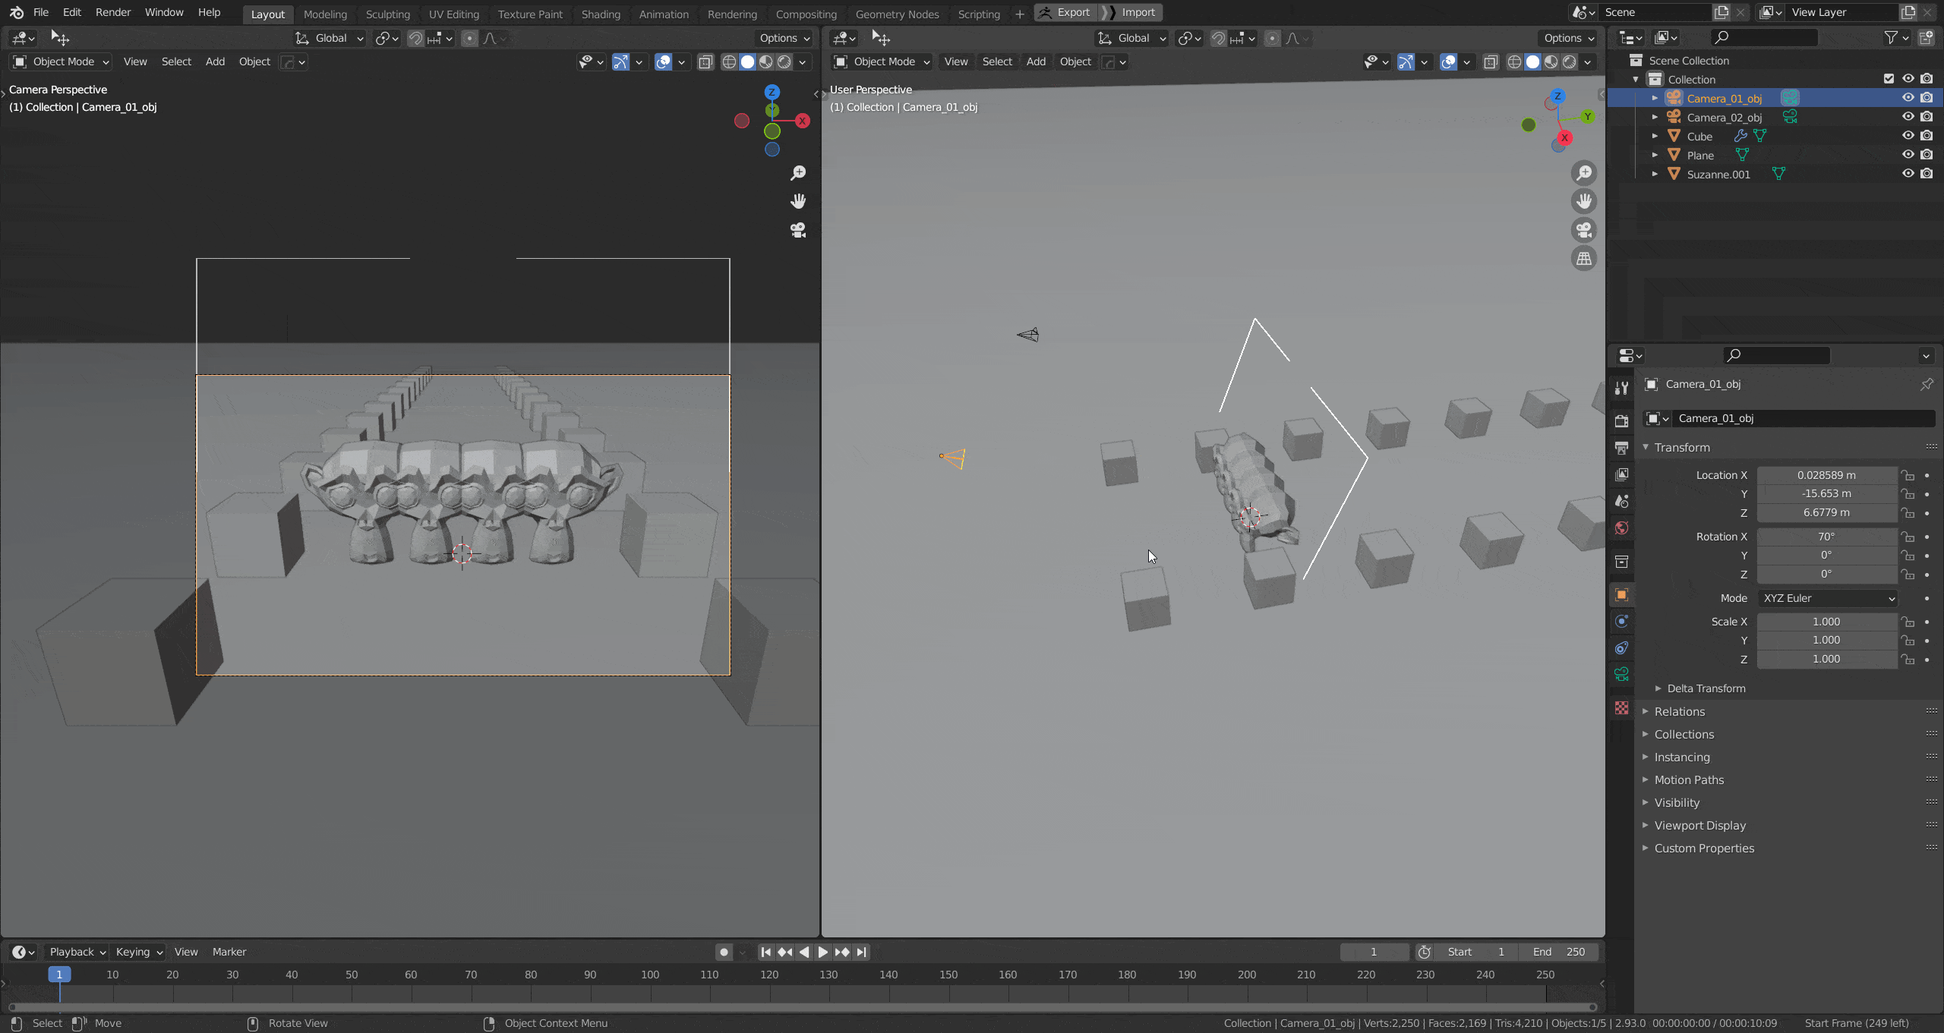Open the XYZ Euler rotation mode dropdown
This screenshot has height=1033, width=1944.
pos(1827,598)
